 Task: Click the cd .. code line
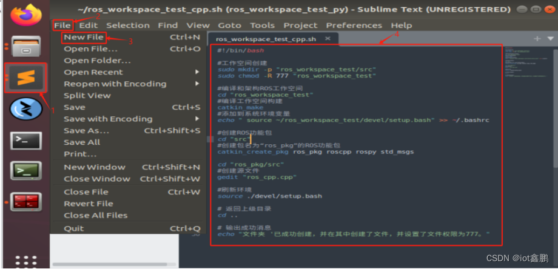pyautogui.click(x=227, y=215)
